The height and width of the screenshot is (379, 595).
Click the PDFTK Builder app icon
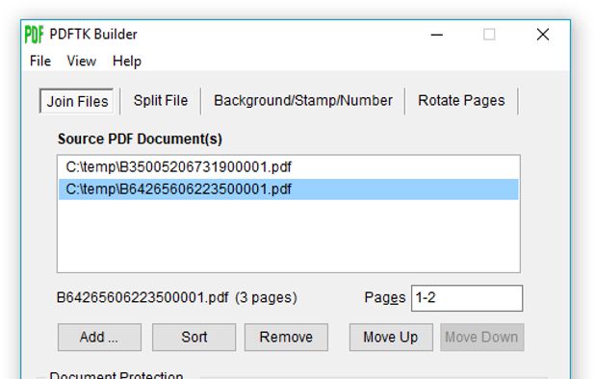point(34,35)
